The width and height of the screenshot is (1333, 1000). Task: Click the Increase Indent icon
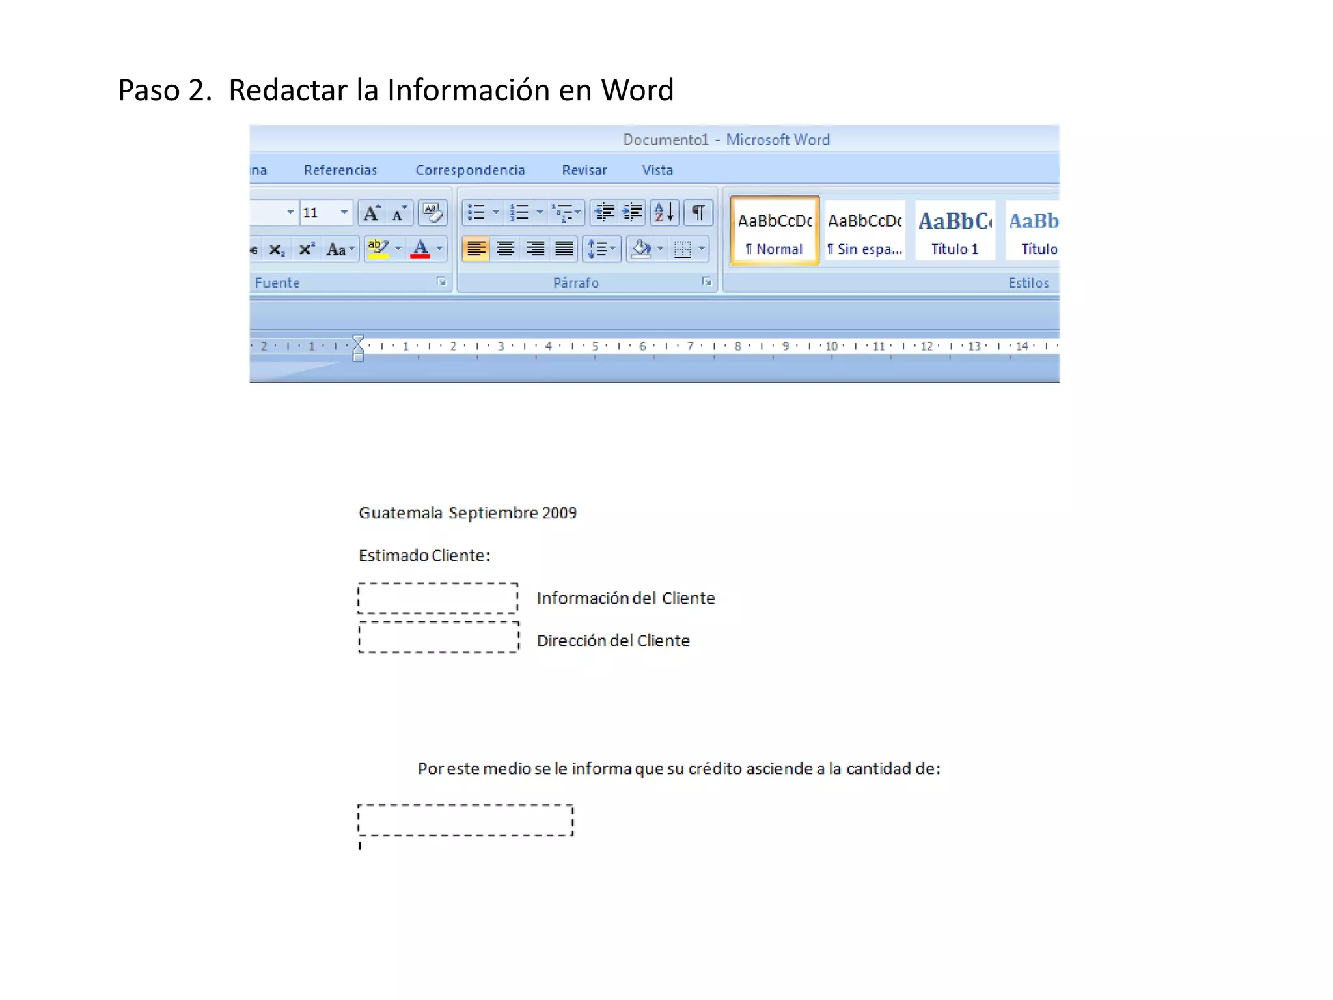[633, 213]
